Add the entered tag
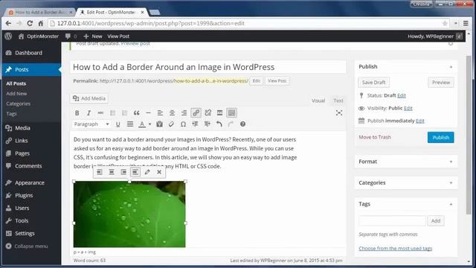This screenshot has height=268, width=476. pyautogui.click(x=436, y=221)
